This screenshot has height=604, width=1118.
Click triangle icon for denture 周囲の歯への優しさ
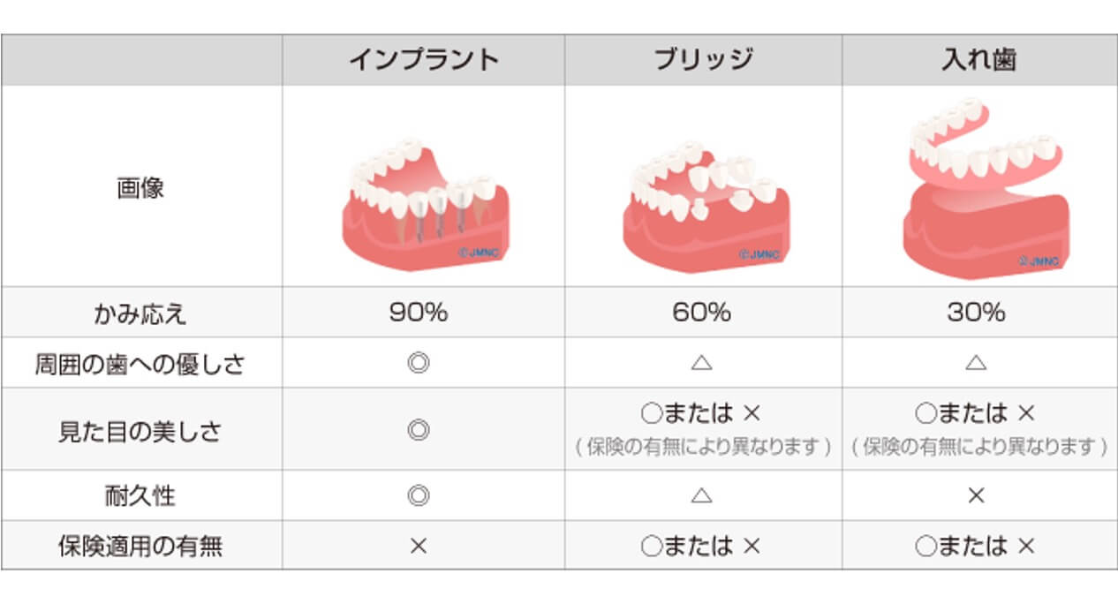pos(976,362)
